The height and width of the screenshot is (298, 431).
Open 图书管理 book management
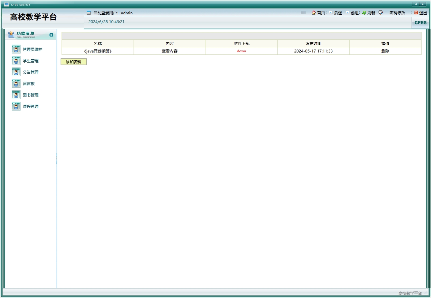click(x=30, y=95)
